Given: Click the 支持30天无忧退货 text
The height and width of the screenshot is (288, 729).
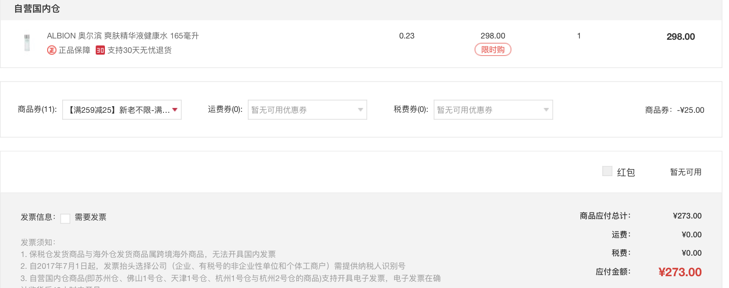Looking at the screenshot, I should (x=139, y=50).
